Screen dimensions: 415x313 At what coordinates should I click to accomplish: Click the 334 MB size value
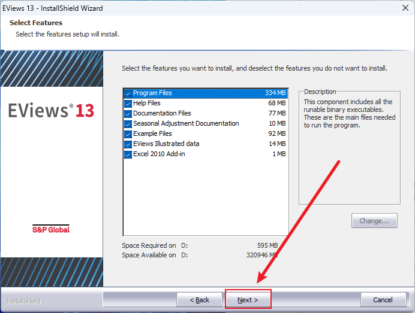coord(275,93)
